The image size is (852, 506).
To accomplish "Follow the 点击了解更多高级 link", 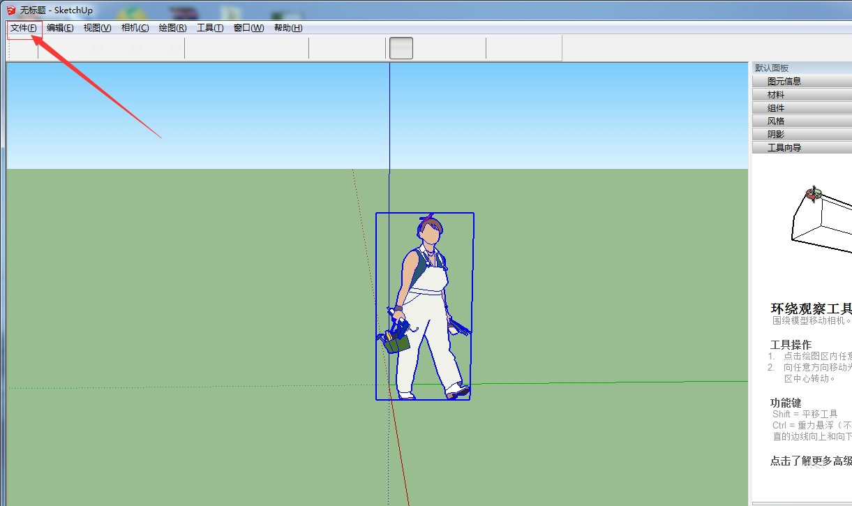I will (809, 461).
